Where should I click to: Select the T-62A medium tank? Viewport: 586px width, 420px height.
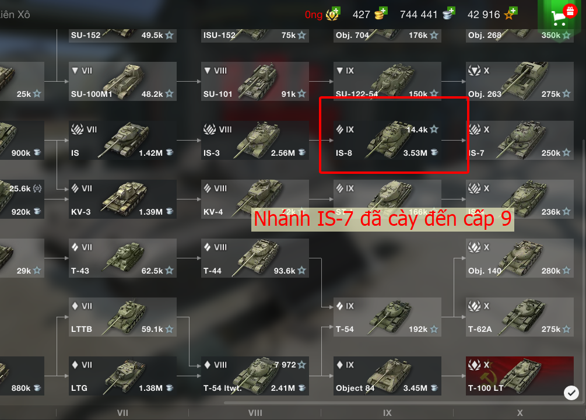tap(520, 317)
